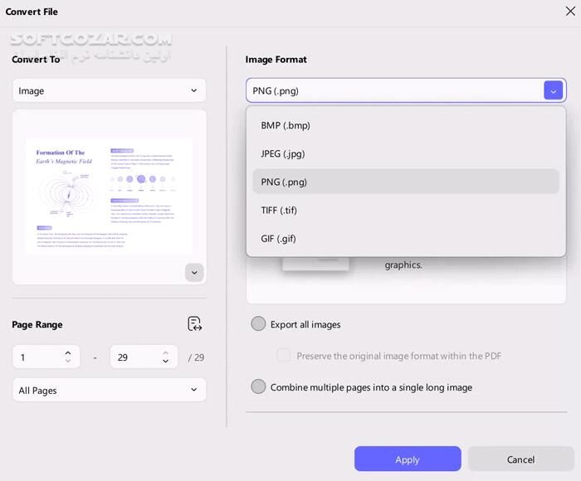Collapse the Image Format dropdown arrow
Screen dimensions: 581x481
[553, 90]
